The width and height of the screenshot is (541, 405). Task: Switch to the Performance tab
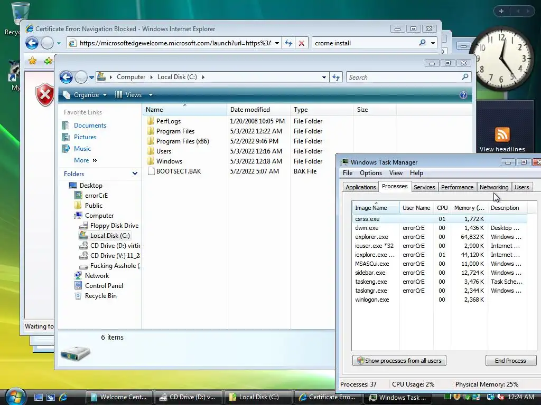(457, 187)
